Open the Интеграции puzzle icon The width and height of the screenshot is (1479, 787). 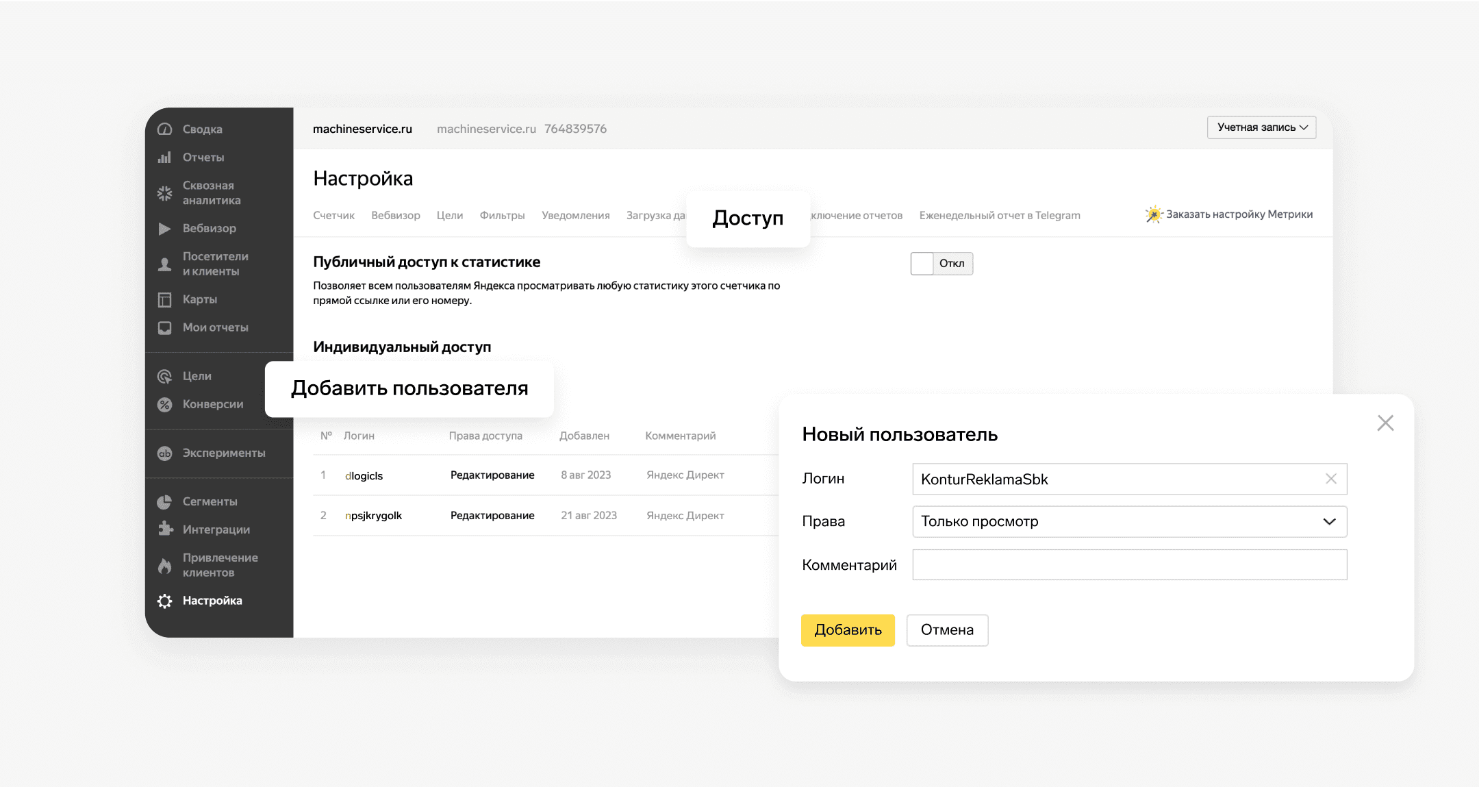(164, 529)
